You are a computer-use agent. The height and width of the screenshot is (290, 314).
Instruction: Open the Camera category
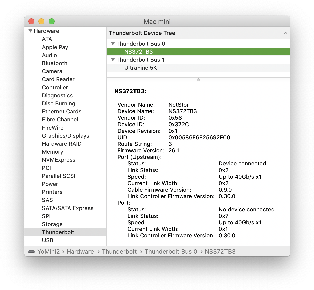(52, 71)
